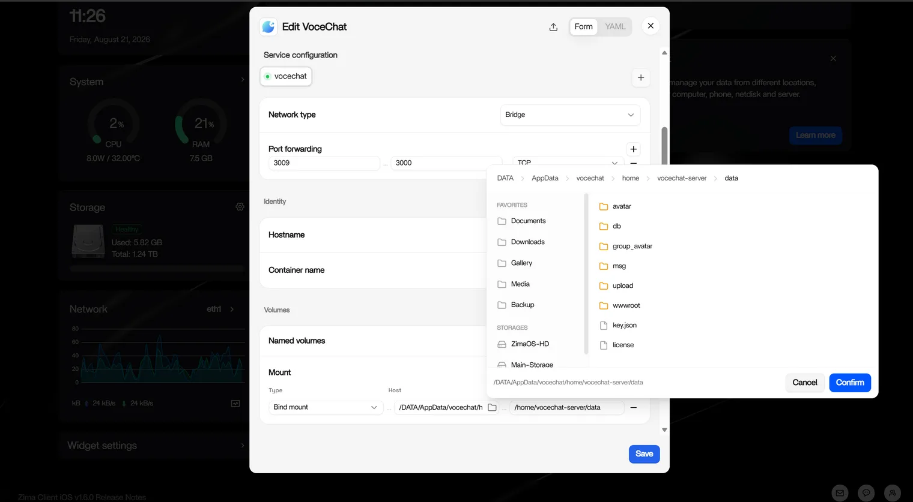Image resolution: width=913 pixels, height=502 pixels.
Task: Navigate to vocechat-server in breadcrumb
Action: 682,178
